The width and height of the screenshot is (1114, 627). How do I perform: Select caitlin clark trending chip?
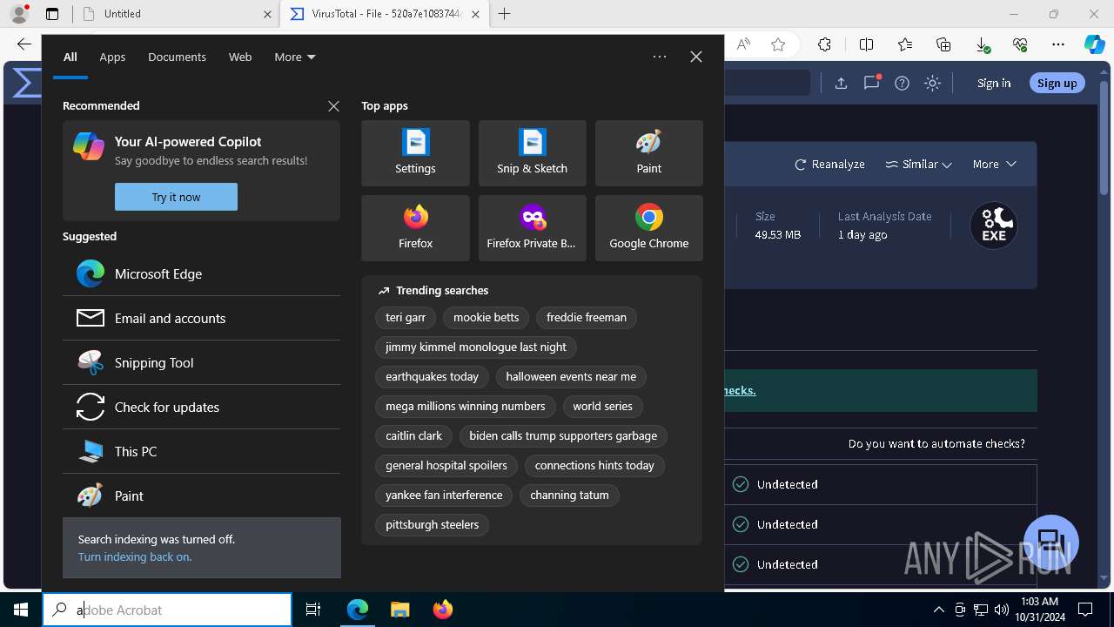point(413,436)
